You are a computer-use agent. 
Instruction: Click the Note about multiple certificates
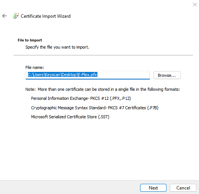[x=103, y=89]
